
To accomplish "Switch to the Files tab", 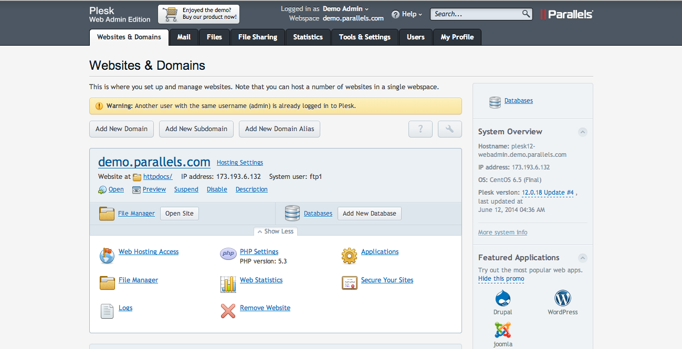I will pyautogui.click(x=214, y=37).
